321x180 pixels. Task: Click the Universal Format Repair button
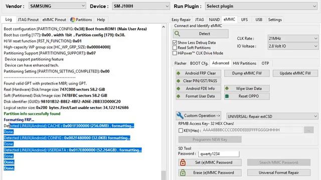(x=279, y=172)
